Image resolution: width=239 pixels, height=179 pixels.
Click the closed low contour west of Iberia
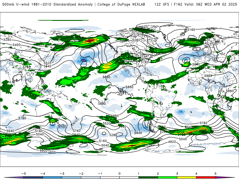point(186,61)
